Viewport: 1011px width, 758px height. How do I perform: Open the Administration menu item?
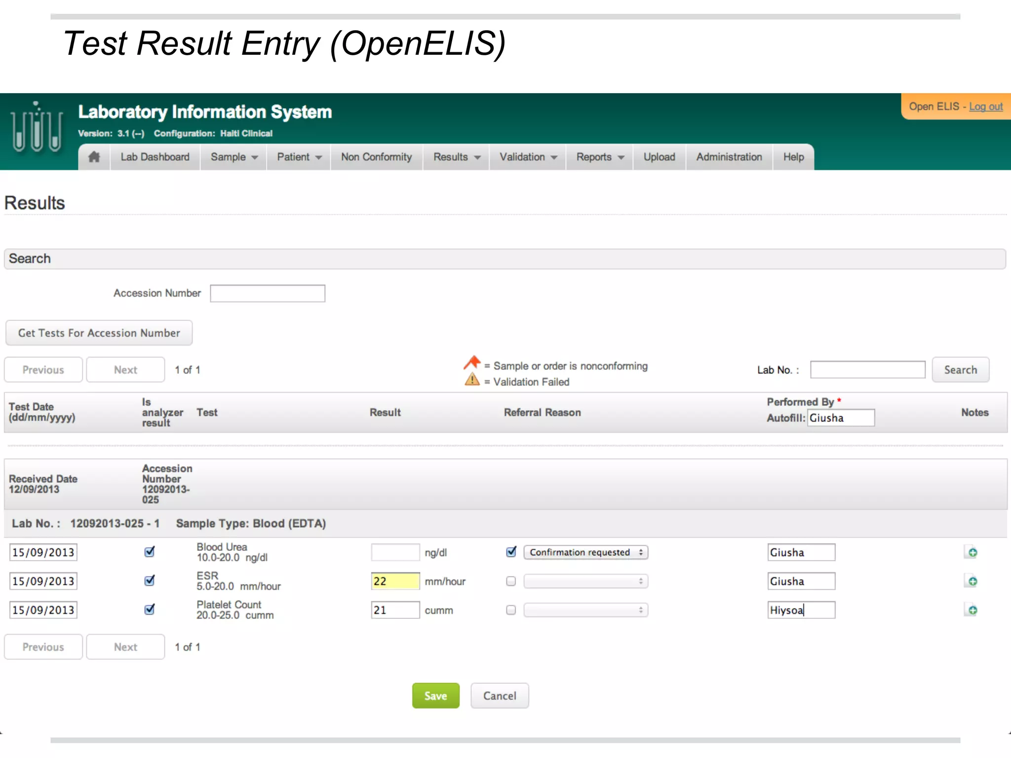pyautogui.click(x=729, y=157)
